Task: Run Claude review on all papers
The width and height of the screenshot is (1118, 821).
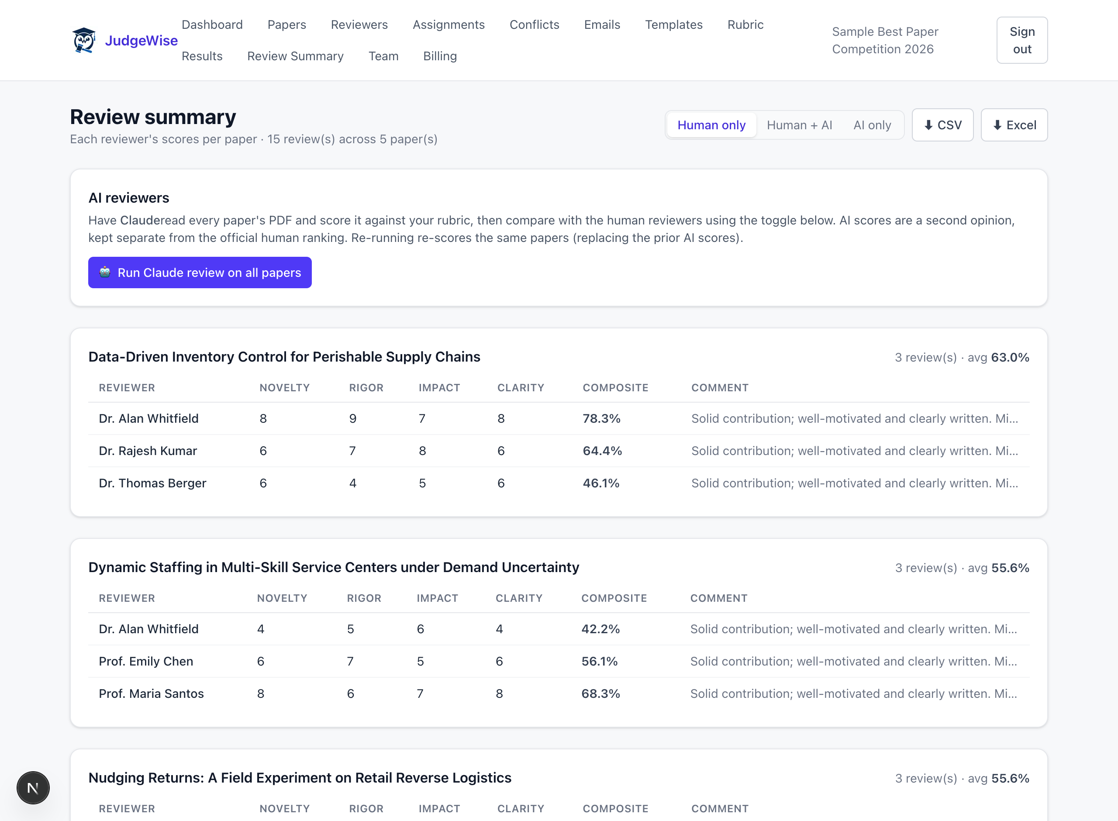Action: (x=200, y=273)
